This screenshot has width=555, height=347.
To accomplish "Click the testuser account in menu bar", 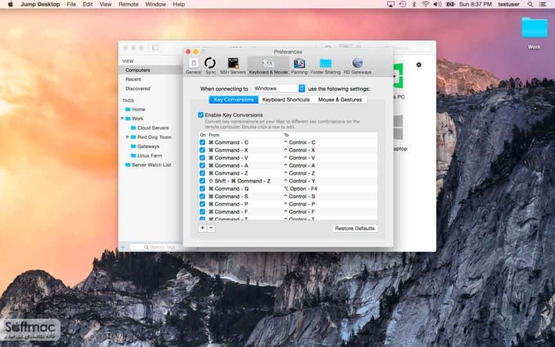I will point(509,4).
